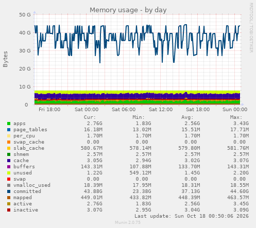Image resolution: width=256 pixels, height=228 pixels.
Task: Click the lime unused band in graph
Action: [138, 92]
